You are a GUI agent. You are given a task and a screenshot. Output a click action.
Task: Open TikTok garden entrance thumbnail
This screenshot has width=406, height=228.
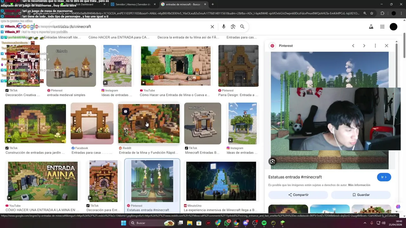(35, 123)
